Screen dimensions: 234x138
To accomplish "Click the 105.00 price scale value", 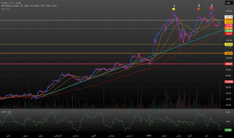I will point(229,58).
